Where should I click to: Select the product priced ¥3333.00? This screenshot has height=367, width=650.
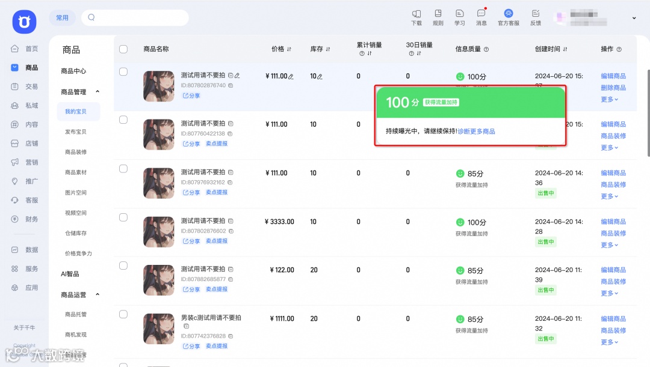[x=123, y=217]
